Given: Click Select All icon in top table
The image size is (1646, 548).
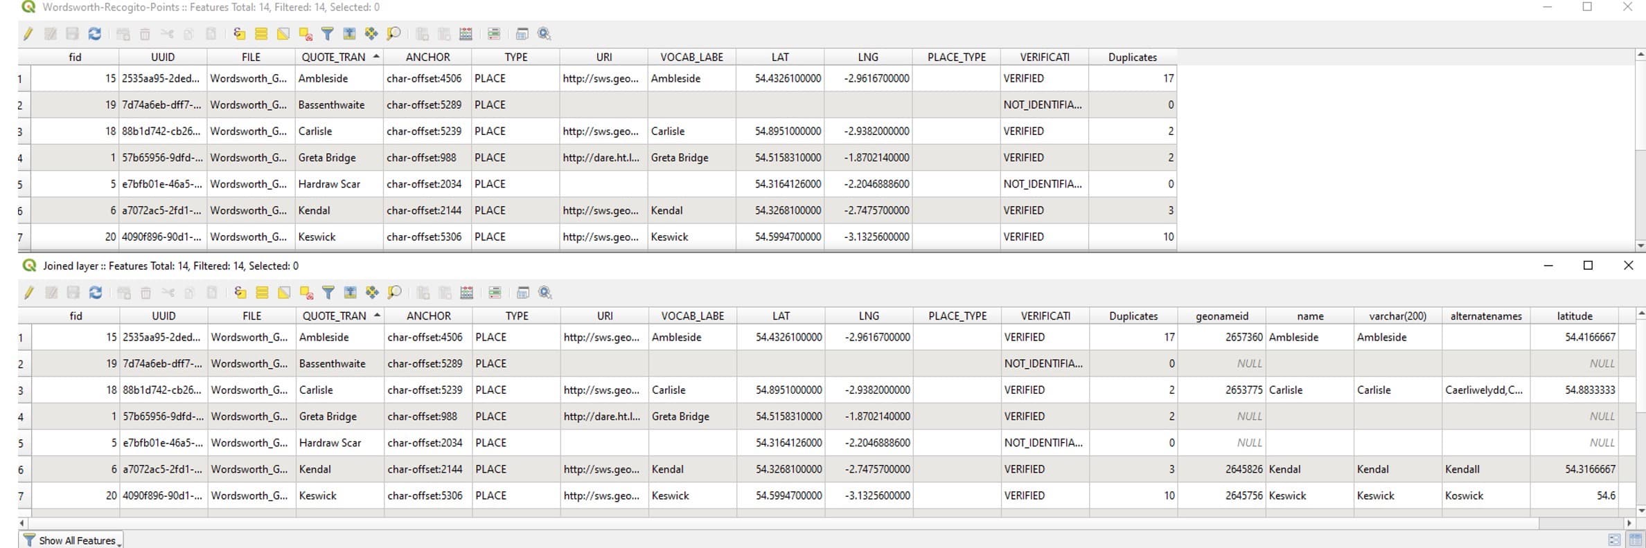Looking at the screenshot, I should (261, 34).
